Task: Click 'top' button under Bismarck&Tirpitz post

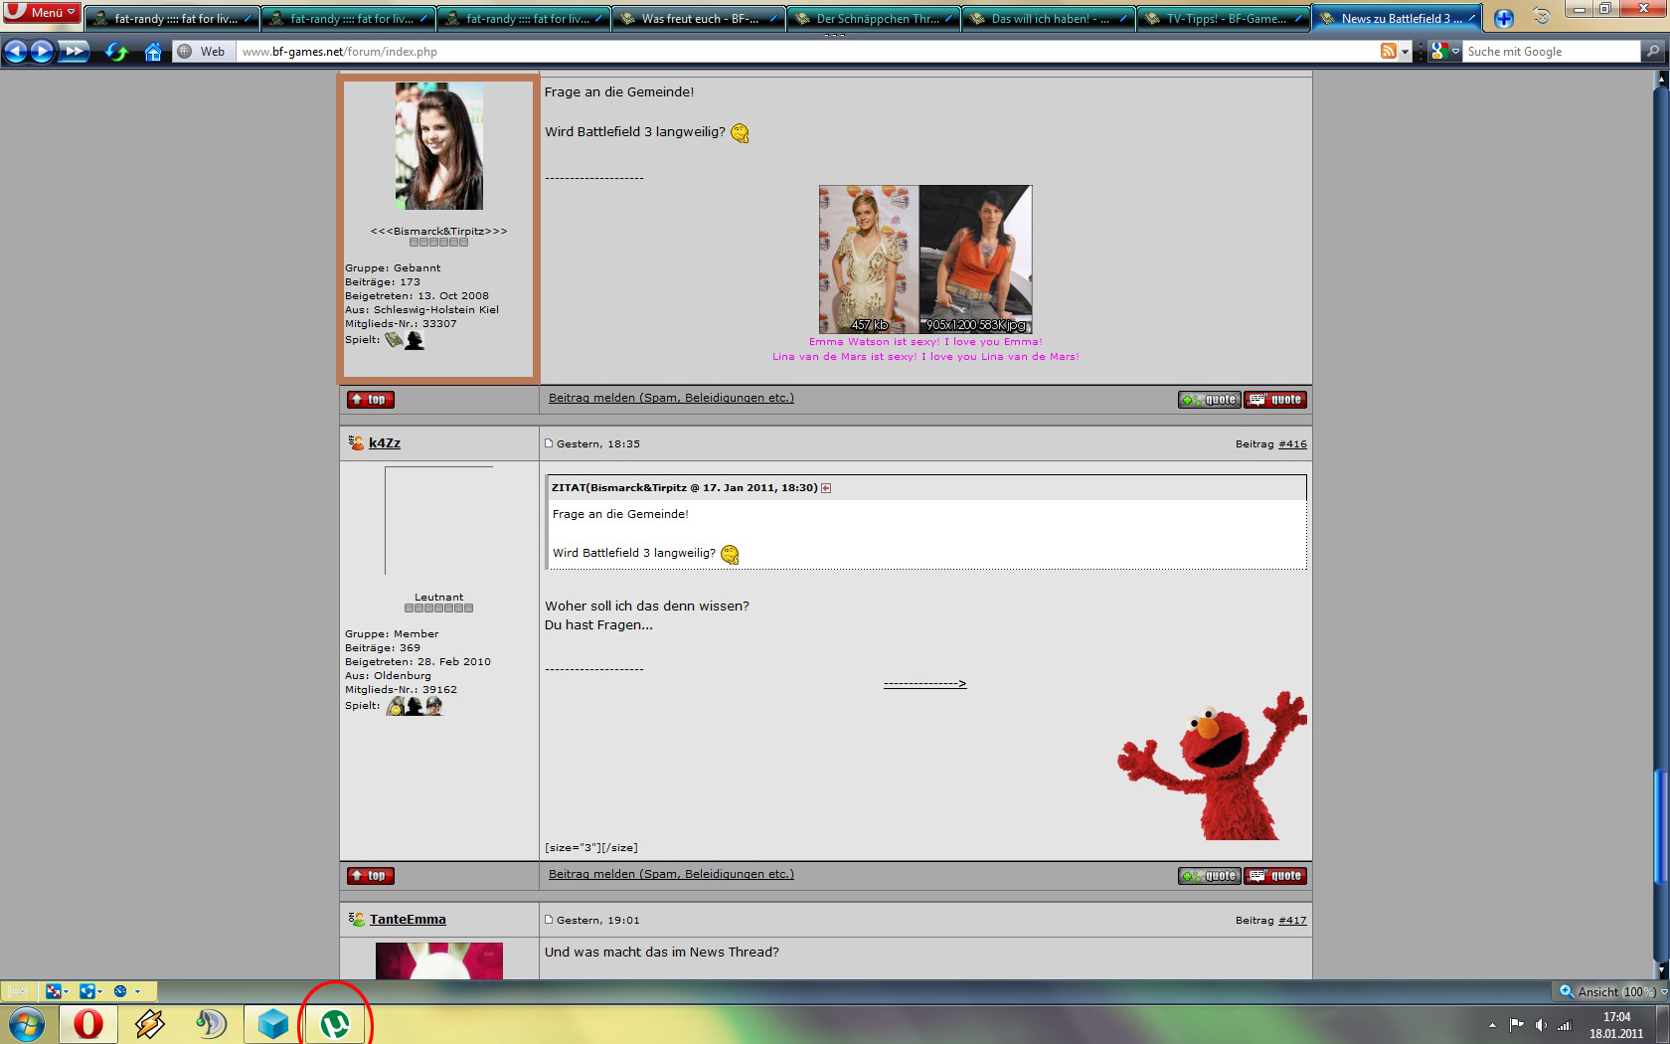Action: 371,400
